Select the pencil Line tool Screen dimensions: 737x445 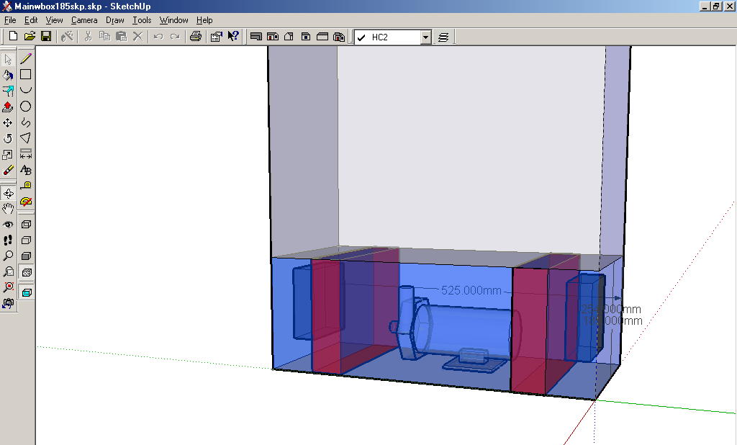(26, 58)
